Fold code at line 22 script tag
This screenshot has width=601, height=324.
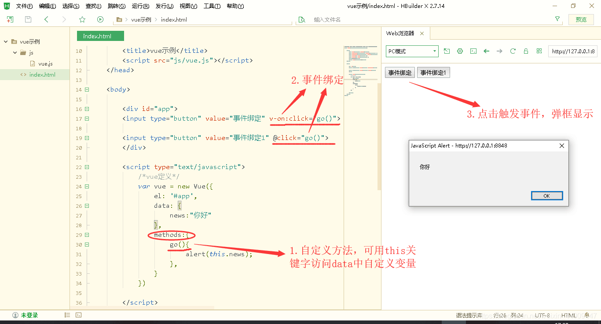[x=87, y=167]
